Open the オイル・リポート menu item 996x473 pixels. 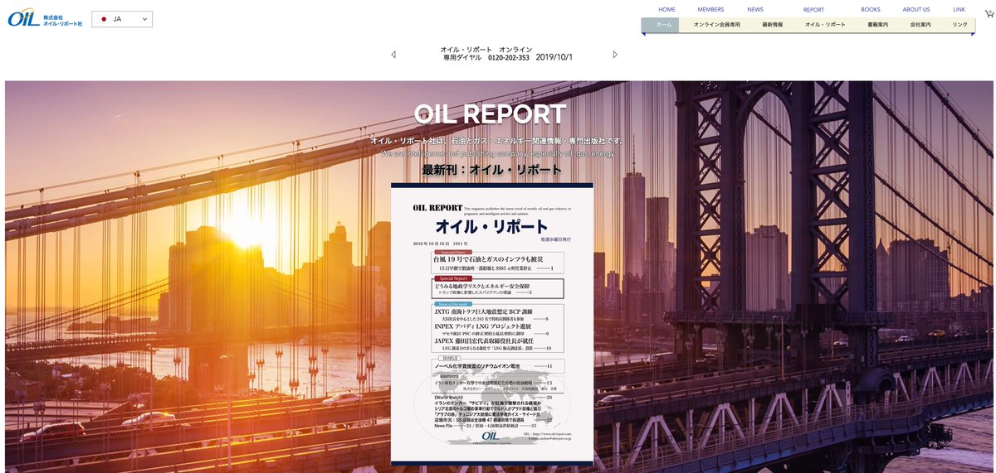(825, 25)
